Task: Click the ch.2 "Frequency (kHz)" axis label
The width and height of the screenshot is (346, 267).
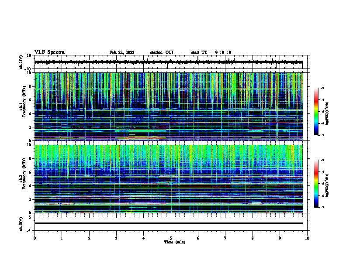Action: [24, 174]
